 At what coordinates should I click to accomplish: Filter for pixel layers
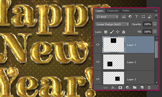(124, 17)
